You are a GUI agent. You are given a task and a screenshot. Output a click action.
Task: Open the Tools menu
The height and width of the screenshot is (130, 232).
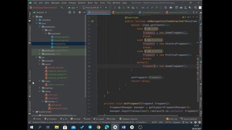pos(102,3)
